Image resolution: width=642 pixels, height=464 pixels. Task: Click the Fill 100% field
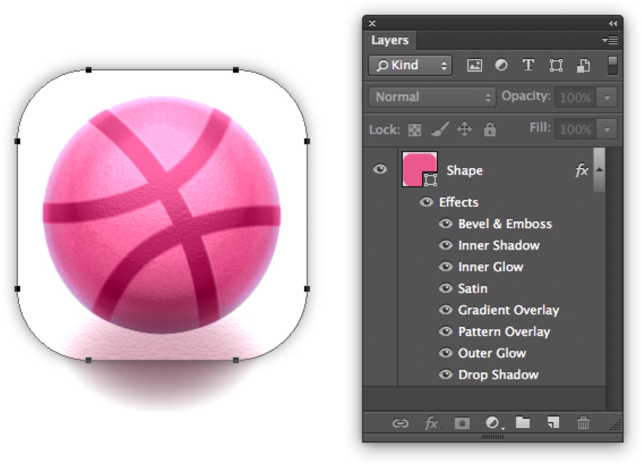coord(576,129)
